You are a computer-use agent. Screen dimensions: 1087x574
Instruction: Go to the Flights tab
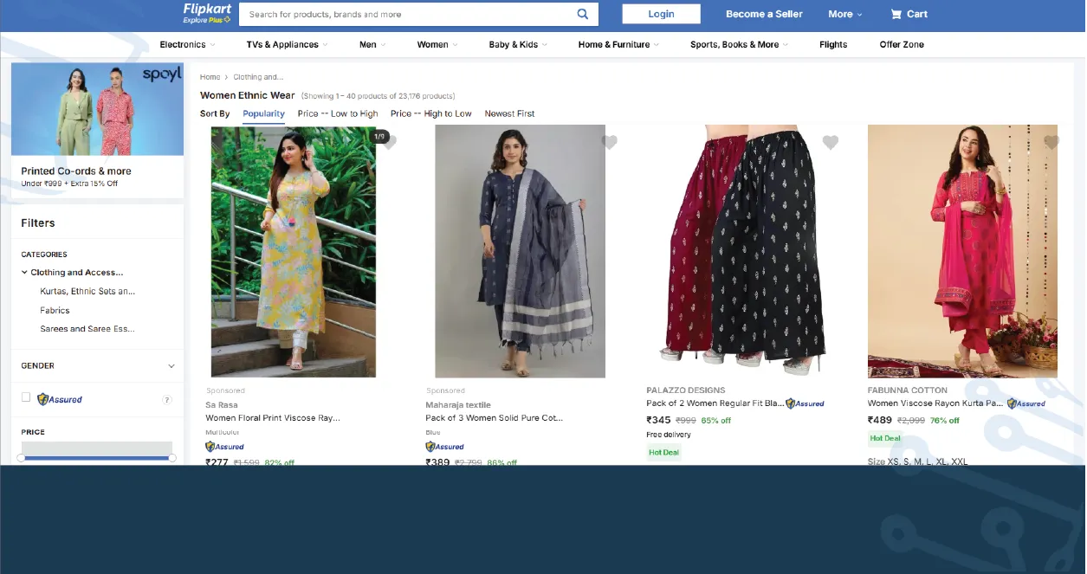pos(832,44)
